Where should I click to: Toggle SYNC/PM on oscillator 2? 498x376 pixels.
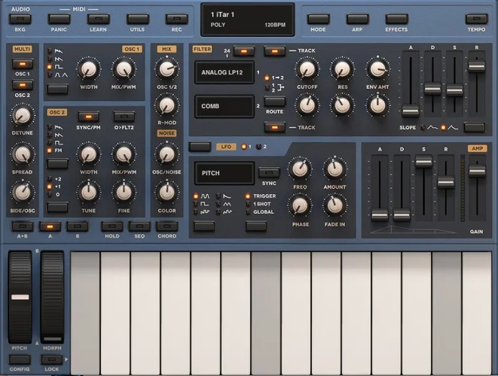(x=88, y=117)
